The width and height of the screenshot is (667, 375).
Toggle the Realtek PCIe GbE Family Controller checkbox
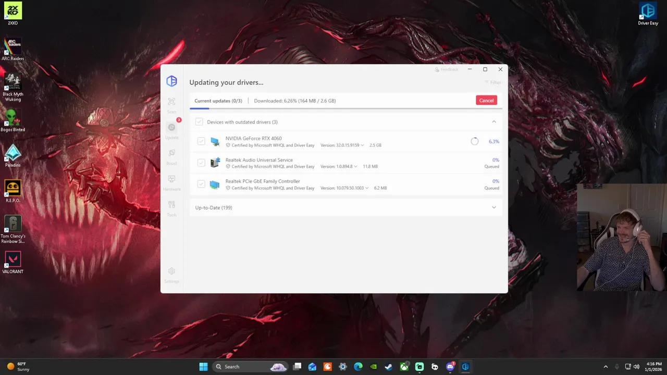click(x=201, y=184)
